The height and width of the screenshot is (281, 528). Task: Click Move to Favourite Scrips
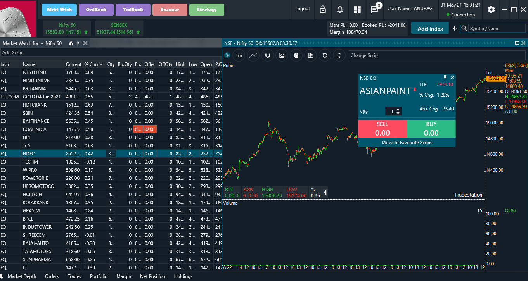pos(407,142)
